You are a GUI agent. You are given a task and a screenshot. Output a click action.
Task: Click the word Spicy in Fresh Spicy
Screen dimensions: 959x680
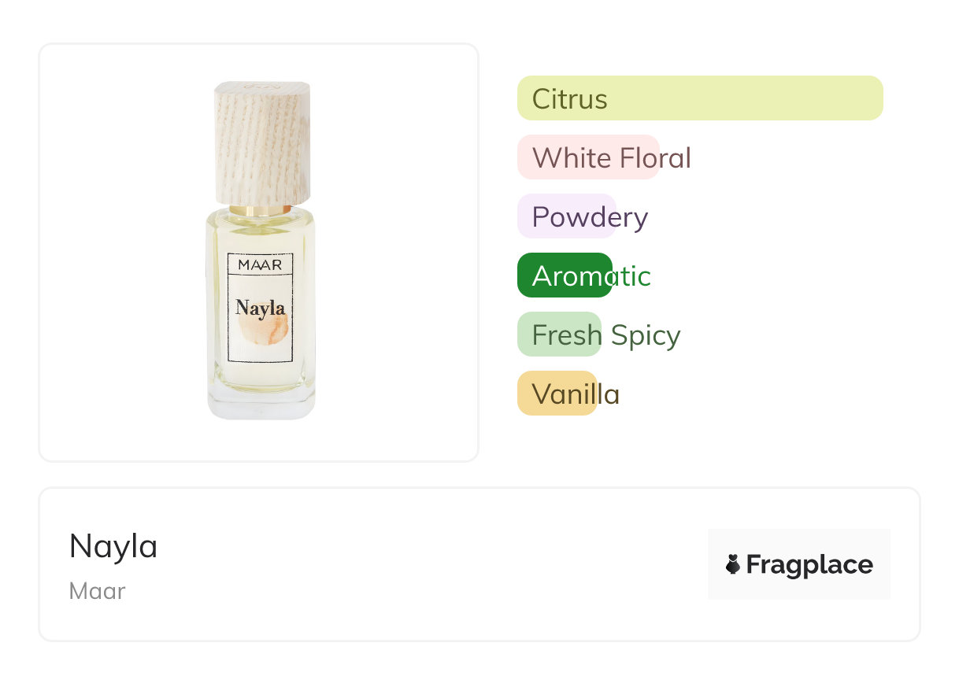tap(645, 334)
